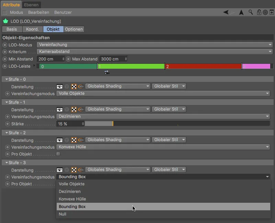Viewport: 275px width, 223px height.
Task: Click the animation dot beside Max Abstand
Action: tap(68, 59)
